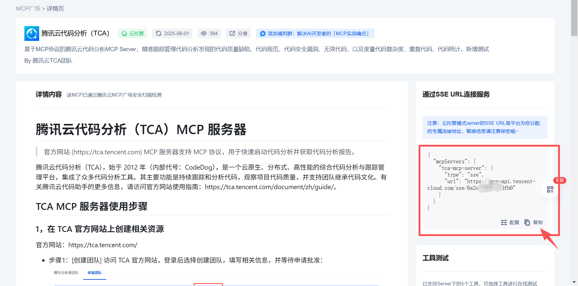Image resolution: width=578 pixels, height=286 pixels.
Task: Click the 2025-09-01 update date tag
Action: (172, 33)
